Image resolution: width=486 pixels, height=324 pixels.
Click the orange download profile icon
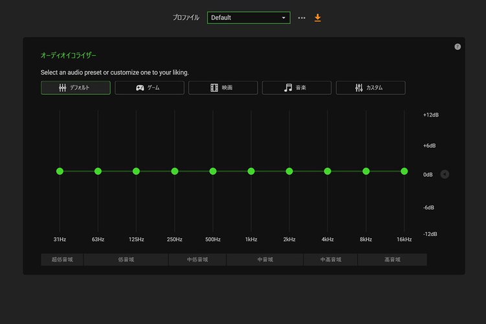click(x=318, y=17)
